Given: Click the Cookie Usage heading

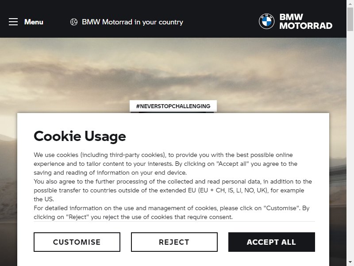Looking at the screenshot, I should tap(80, 136).
